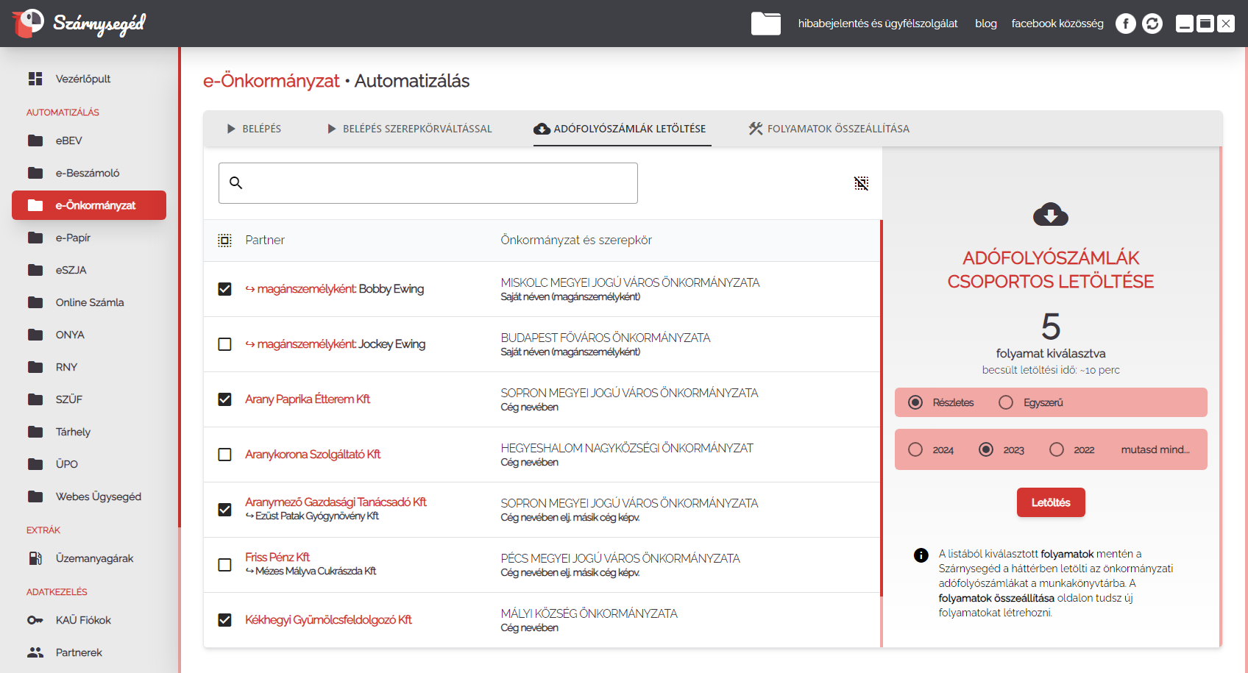Choose the 2024 year radio button
The height and width of the screenshot is (673, 1248).
click(915, 449)
